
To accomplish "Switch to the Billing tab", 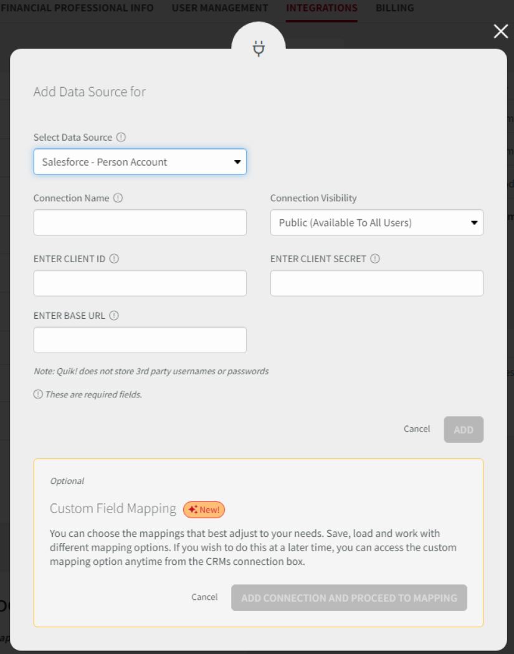I will click(x=394, y=8).
